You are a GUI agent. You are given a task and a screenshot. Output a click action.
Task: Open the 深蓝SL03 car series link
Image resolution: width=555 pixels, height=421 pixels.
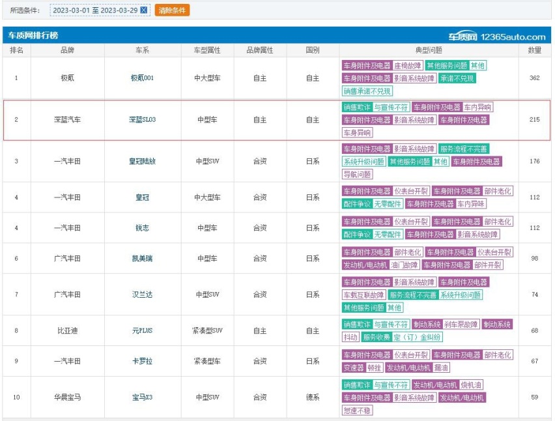point(142,120)
